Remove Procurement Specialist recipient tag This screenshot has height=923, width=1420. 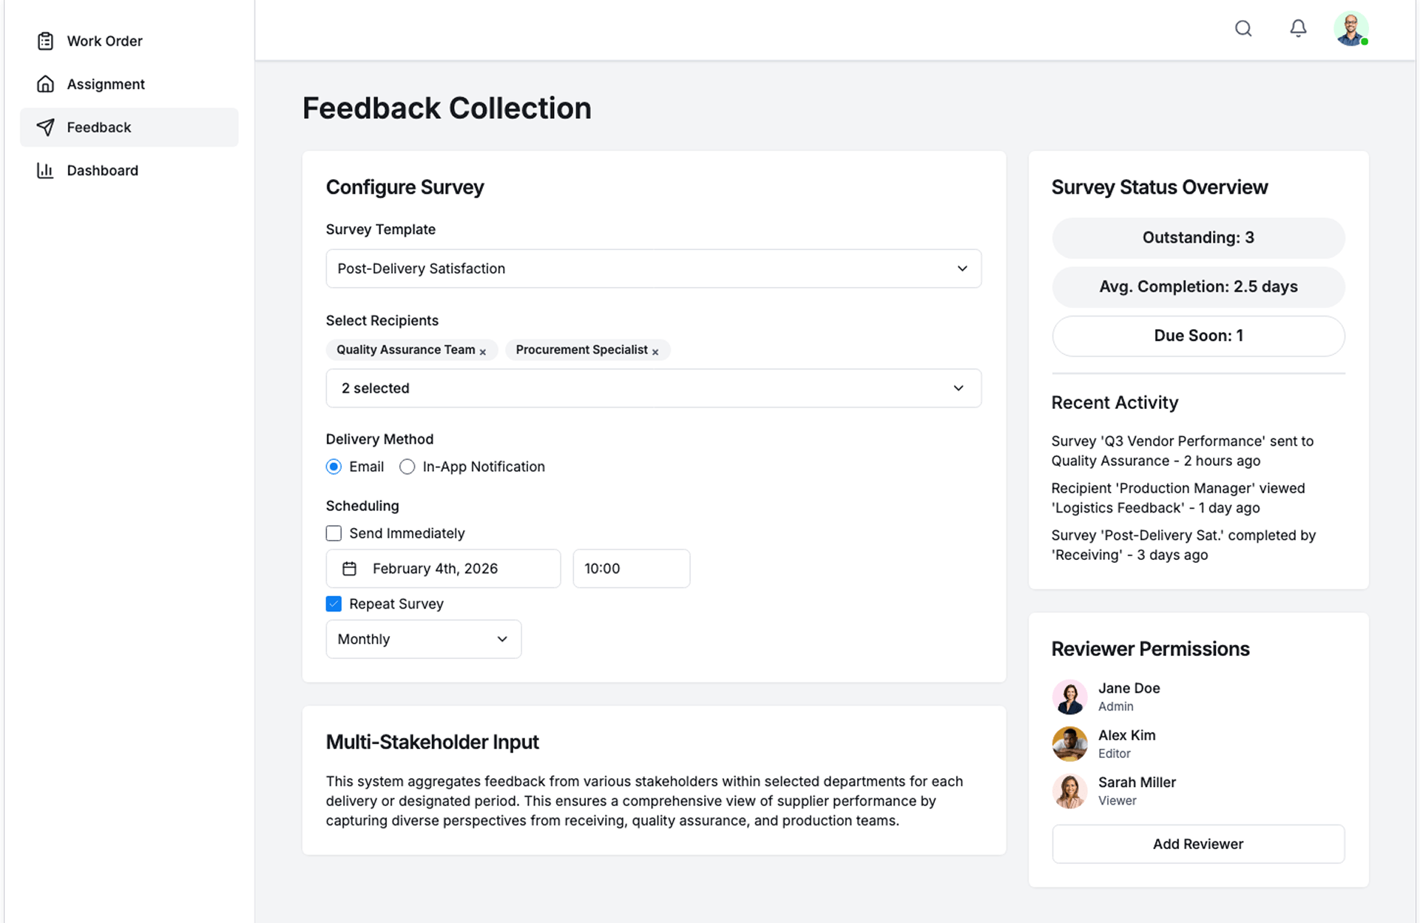655,352
